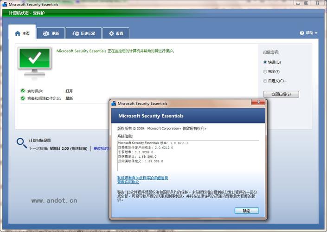
Task: Click 计划扫描设置 heading
Action: click(40, 141)
